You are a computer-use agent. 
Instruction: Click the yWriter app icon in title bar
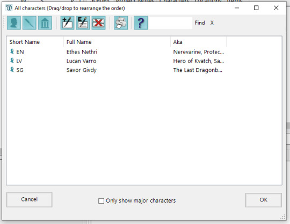[x=9, y=8]
